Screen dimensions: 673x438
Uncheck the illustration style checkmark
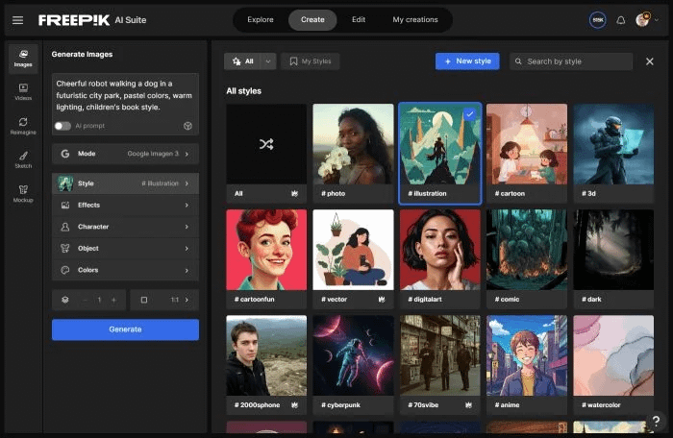click(x=470, y=114)
